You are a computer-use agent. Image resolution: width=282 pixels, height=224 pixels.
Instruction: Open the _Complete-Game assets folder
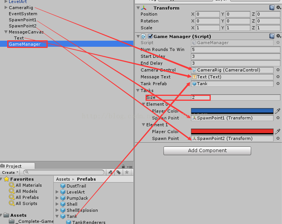[31, 221]
